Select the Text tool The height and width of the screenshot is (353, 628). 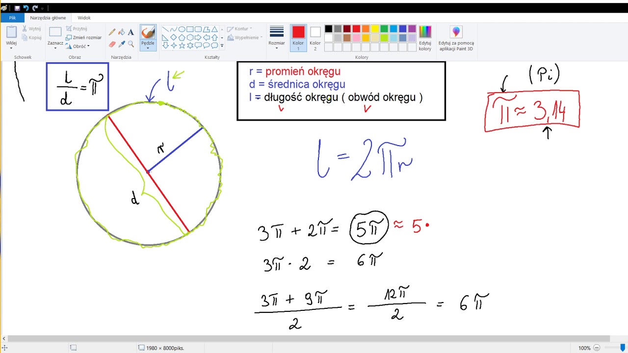pyautogui.click(x=131, y=32)
